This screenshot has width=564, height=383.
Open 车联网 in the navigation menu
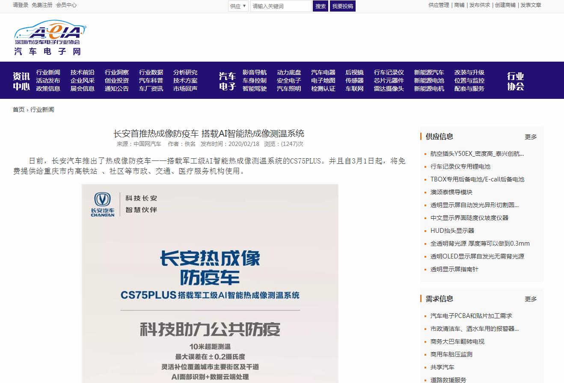pyautogui.click(x=355, y=89)
